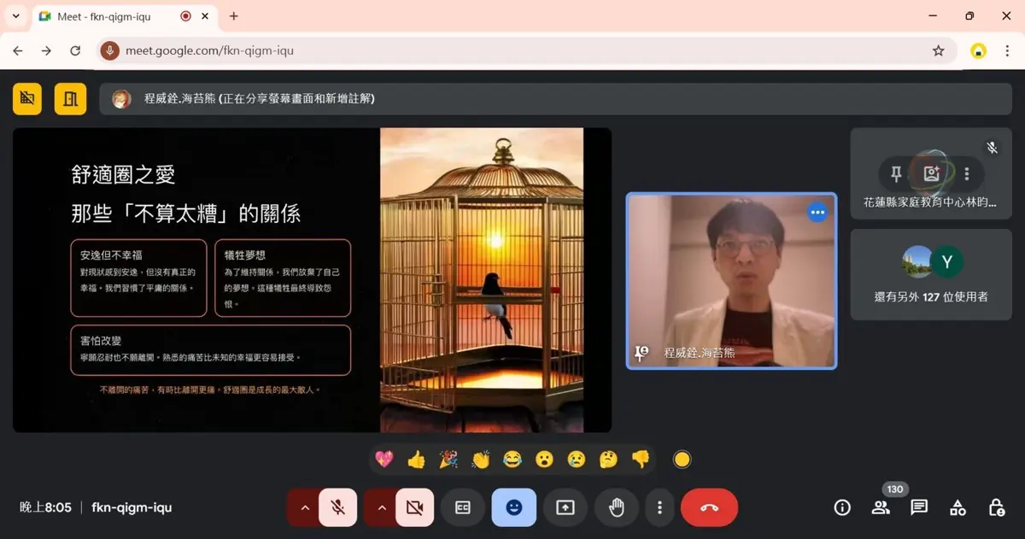Viewport: 1025px width, 539px height.
Task: Send the surprised face reaction
Action: (544, 460)
